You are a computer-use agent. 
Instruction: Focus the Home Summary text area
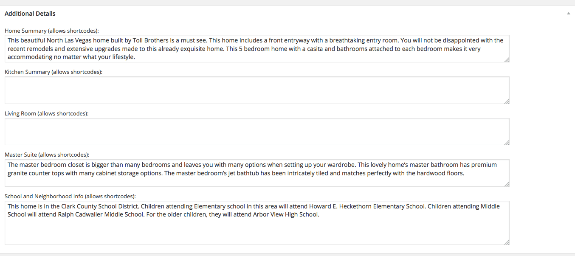coord(257,49)
